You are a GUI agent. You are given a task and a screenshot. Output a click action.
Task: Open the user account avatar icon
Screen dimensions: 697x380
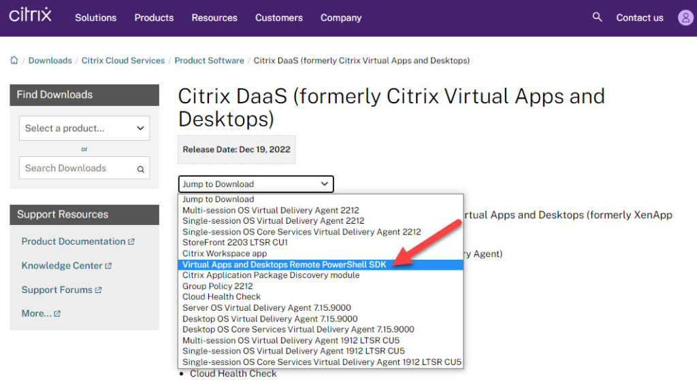tap(685, 18)
